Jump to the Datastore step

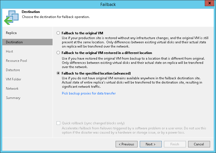coord(13,70)
